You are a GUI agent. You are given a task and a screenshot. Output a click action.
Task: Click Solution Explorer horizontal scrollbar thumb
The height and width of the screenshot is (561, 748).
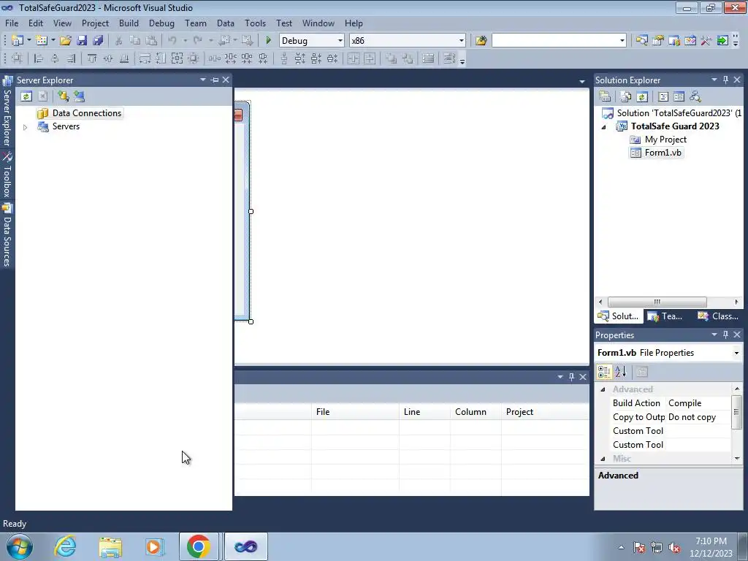click(657, 302)
